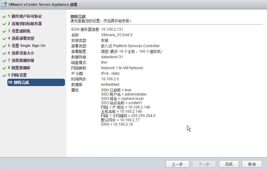Open step 9 网络设置

point(17,75)
